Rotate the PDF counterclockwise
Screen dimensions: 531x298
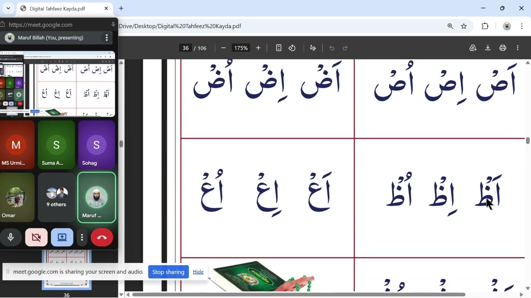pos(292,48)
